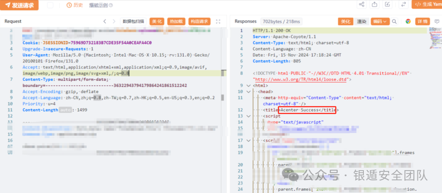Go to next request with right chevron
The image size is (442, 193).
tap(114, 21)
